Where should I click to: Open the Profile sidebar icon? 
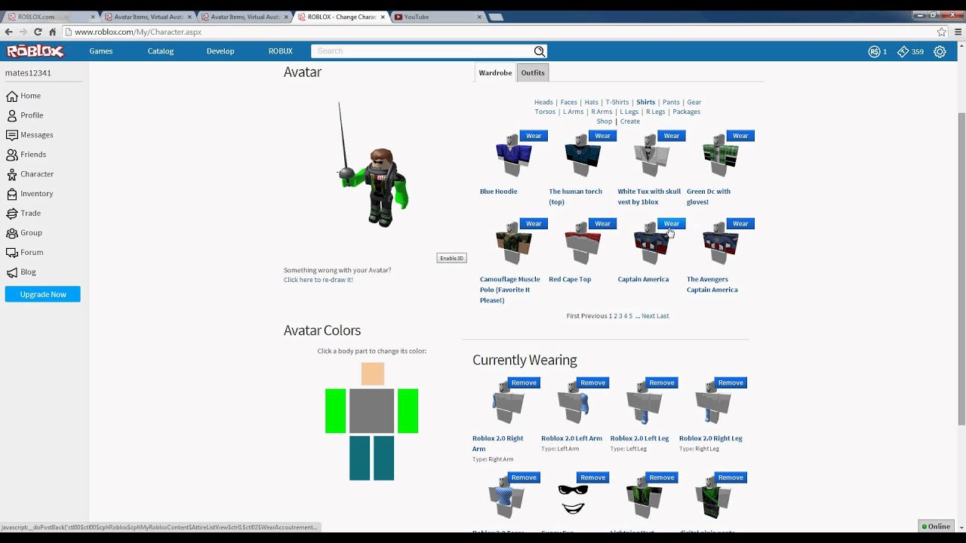11,115
